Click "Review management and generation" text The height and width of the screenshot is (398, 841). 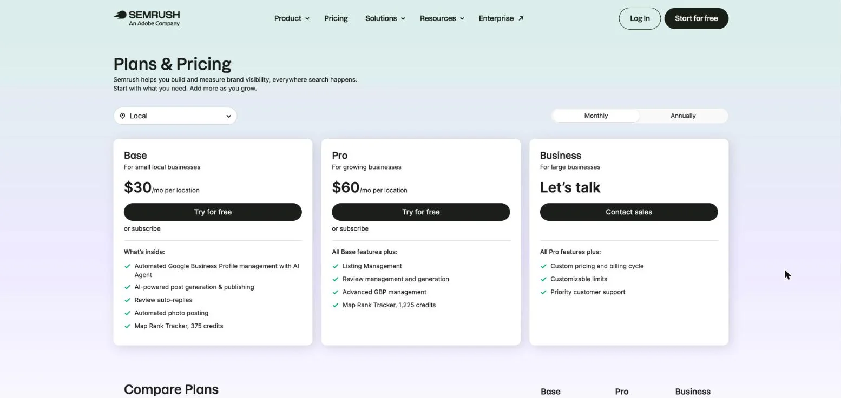[x=396, y=279]
